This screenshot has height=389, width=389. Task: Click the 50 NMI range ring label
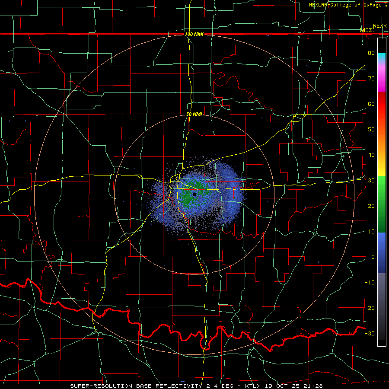tap(194, 115)
